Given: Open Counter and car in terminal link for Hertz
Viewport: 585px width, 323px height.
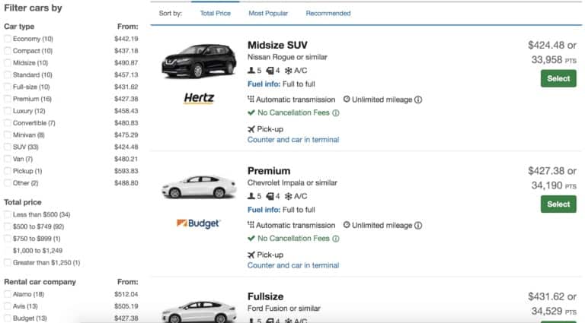Looking at the screenshot, I should (x=293, y=140).
